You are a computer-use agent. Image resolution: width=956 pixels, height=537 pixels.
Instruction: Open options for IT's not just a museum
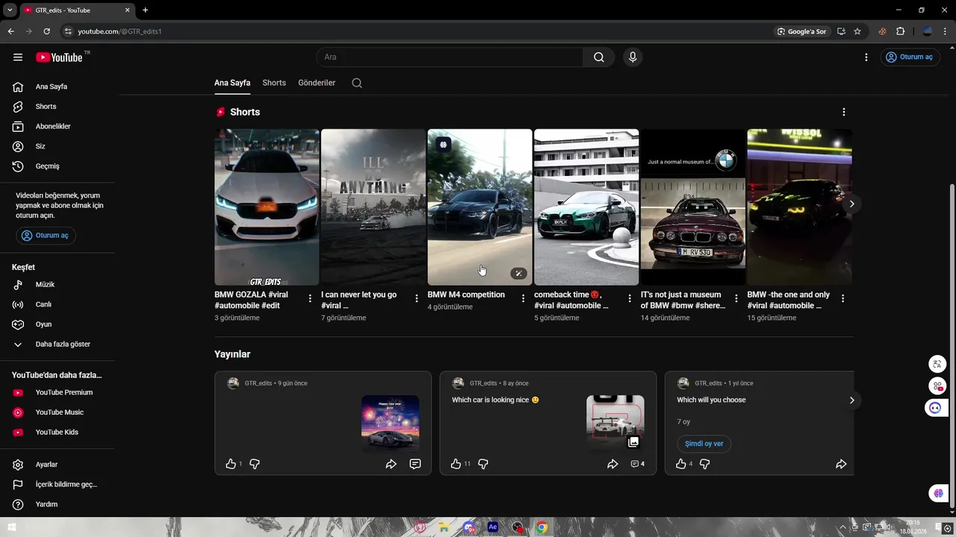click(x=736, y=298)
